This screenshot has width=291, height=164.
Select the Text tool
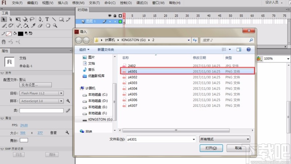(47, 19)
